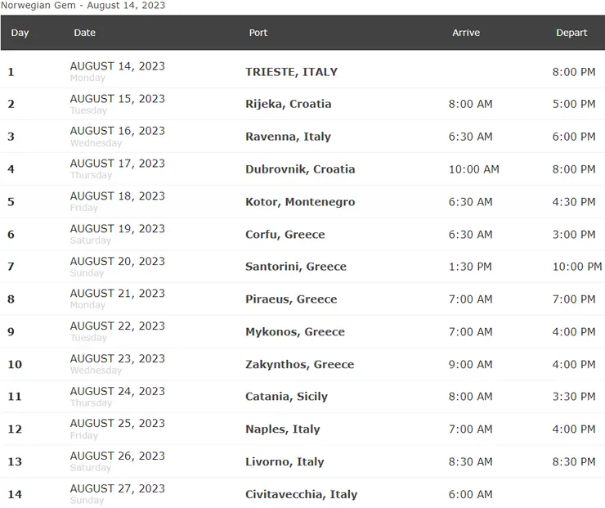Click the AUGUST 20, 2023 date cell
Viewport: 605px width, 508px height.
(117, 262)
